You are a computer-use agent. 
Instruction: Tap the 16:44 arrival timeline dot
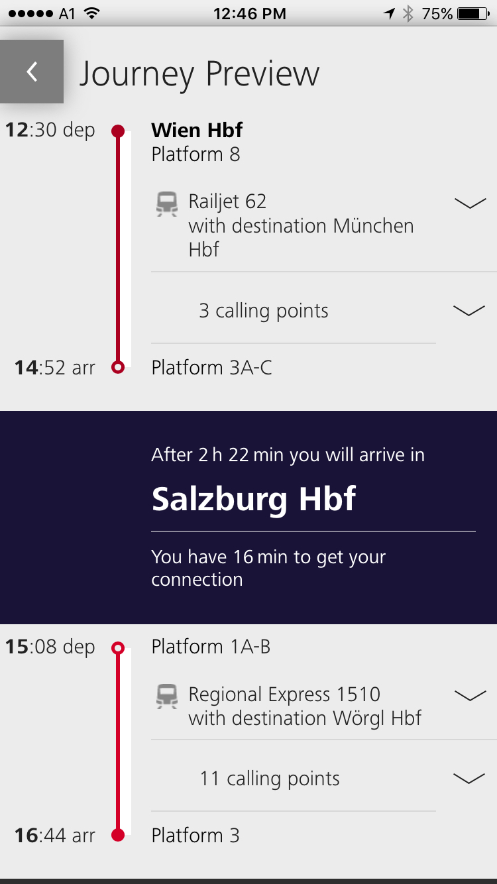(x=118, y=835)
